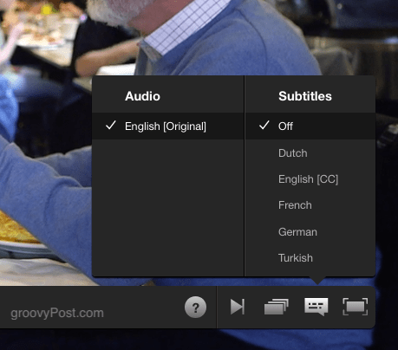Click the Audio column header

142,96
